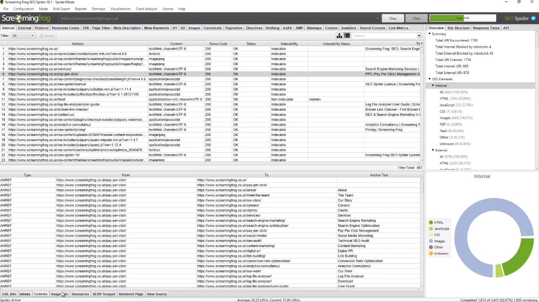This screenshot has width=539, height=302.
Task: Collapse the External tree section
Action: pyautogui.click(x=433, y=150)
